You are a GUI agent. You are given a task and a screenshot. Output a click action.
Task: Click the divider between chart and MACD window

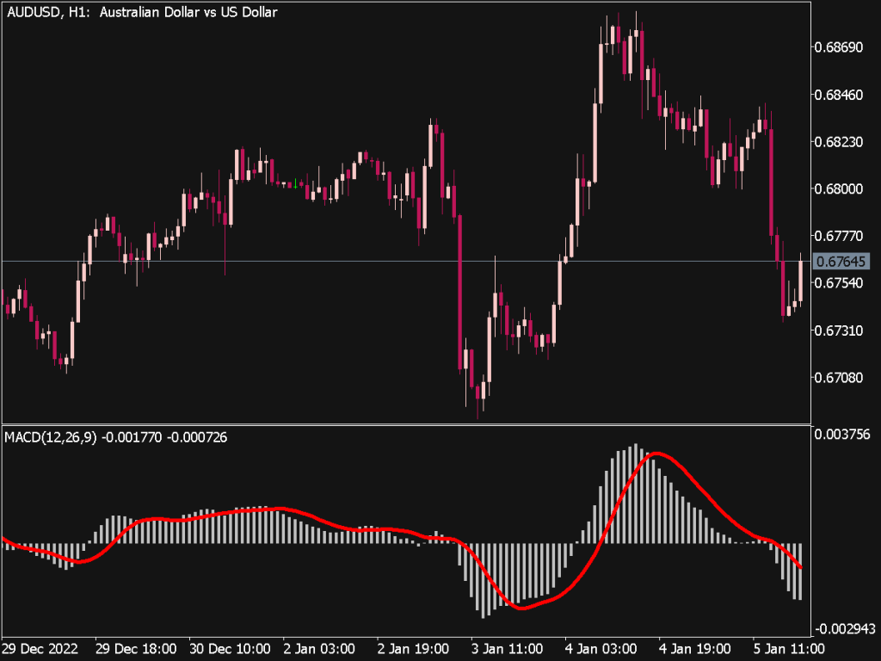coord(404,424)
